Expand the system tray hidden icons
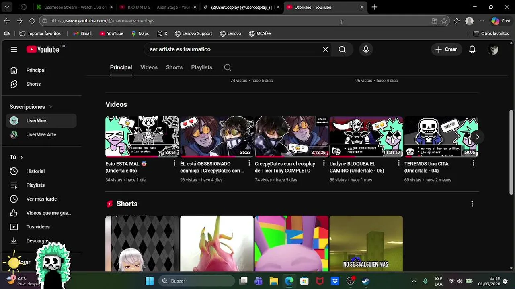The image size is (515, 289). 414,281
